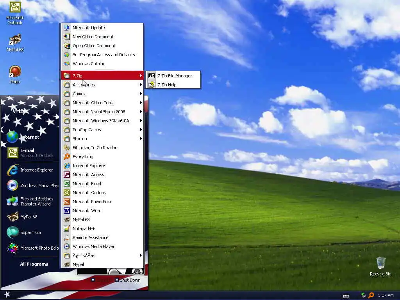Click the MyPal 68 label in programs list
The height and width of the screenshot is (300, 400).
click(81, 220)
